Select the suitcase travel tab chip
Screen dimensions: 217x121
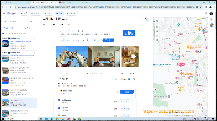[24, 13]
